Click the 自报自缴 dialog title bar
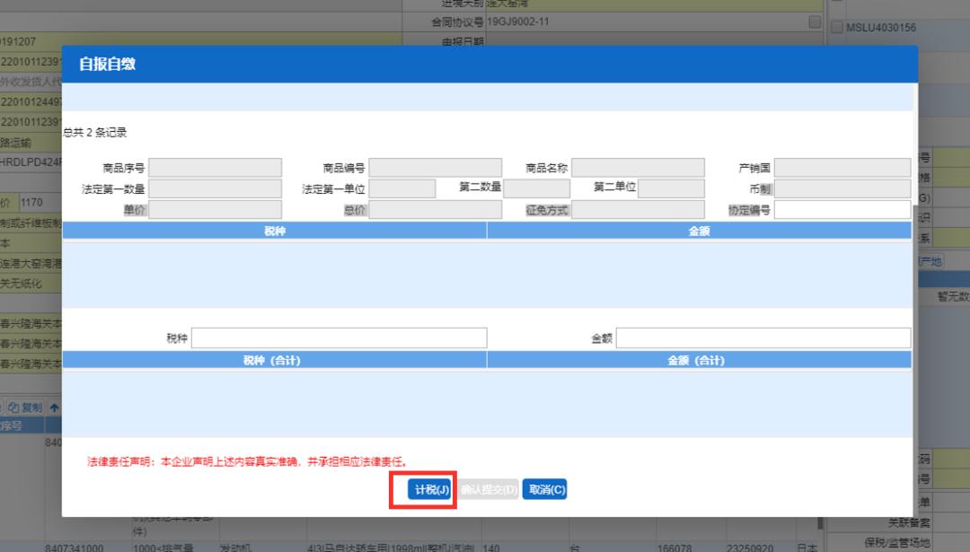This screenshot has width=970, height=552. point(359,64)
